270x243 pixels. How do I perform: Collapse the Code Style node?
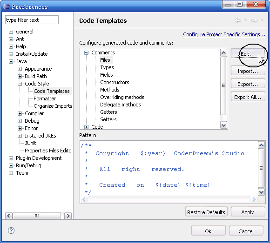(20, 84)
